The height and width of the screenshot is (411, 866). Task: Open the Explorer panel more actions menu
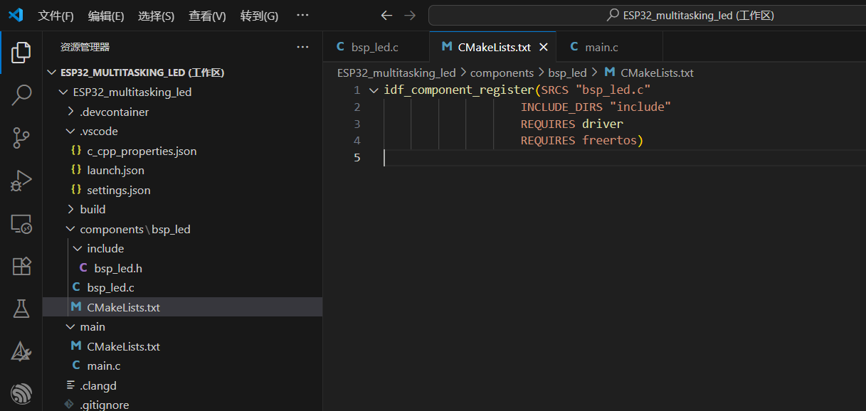pyautogui.click(x=303, y=47)
